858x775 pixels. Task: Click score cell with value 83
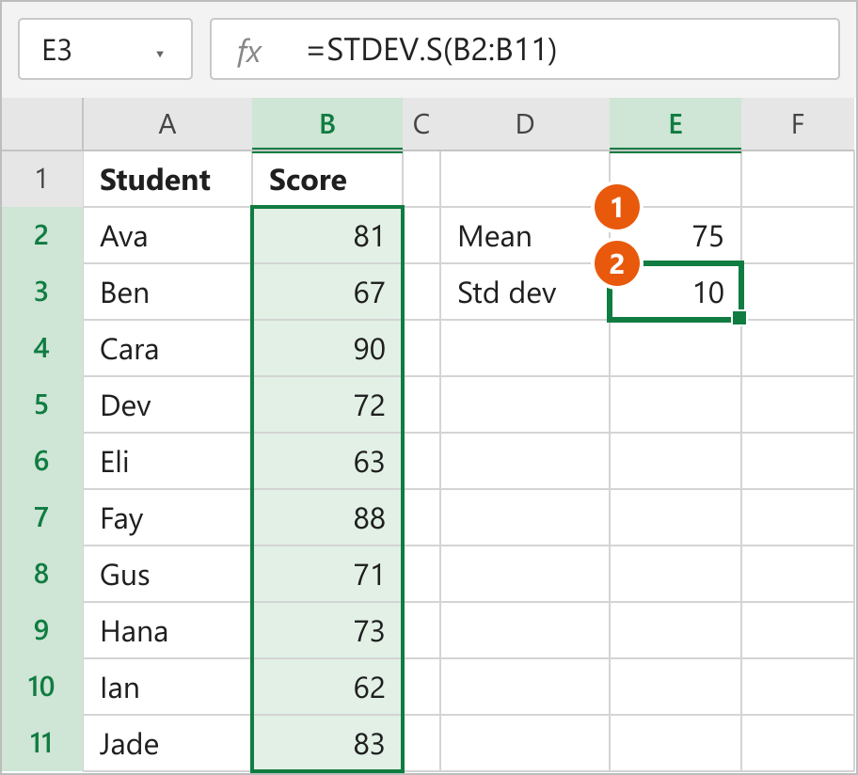[x=327, y=743]
